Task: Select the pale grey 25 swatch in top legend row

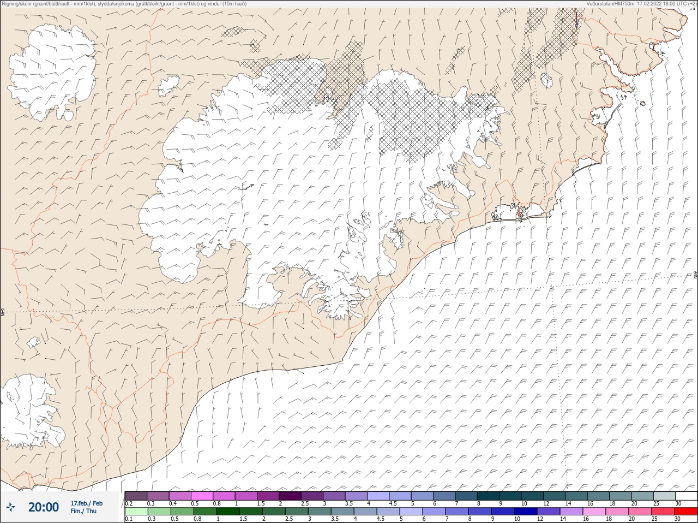Action: [664, 496]
